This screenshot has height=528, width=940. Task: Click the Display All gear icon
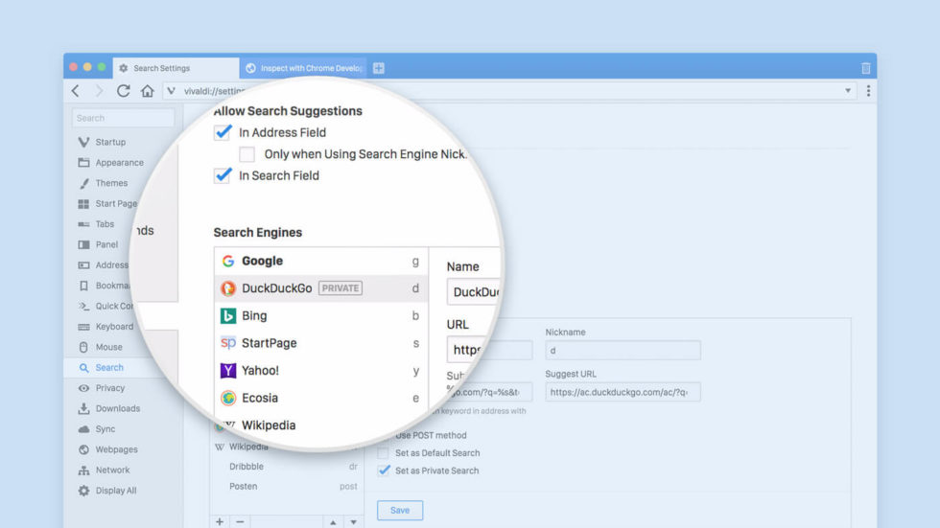tap(83, 491)
